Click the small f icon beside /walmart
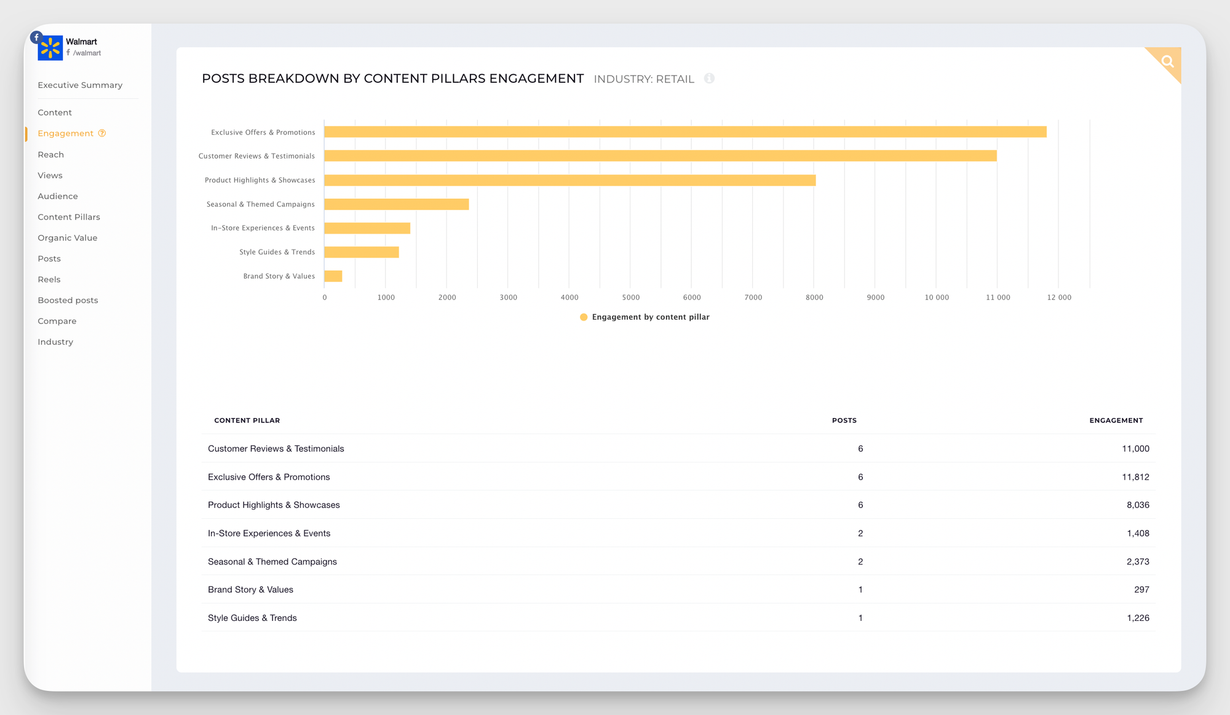The width and height of the screenshot is (1230, 715). (69, 53)
